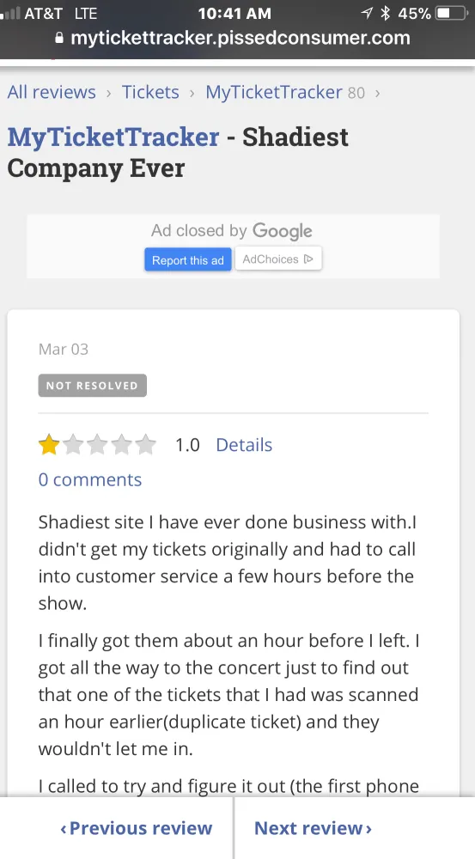
Task: Tap the AdChoices triangle icon
Action: 308,259
